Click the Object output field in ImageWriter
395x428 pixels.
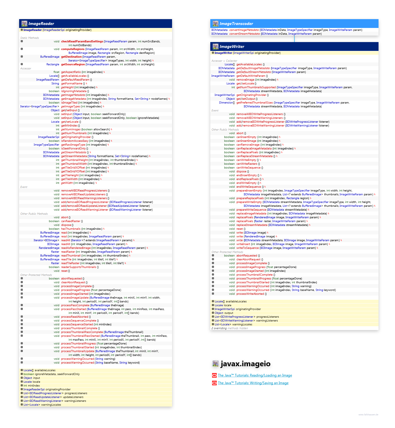(224, 313)
